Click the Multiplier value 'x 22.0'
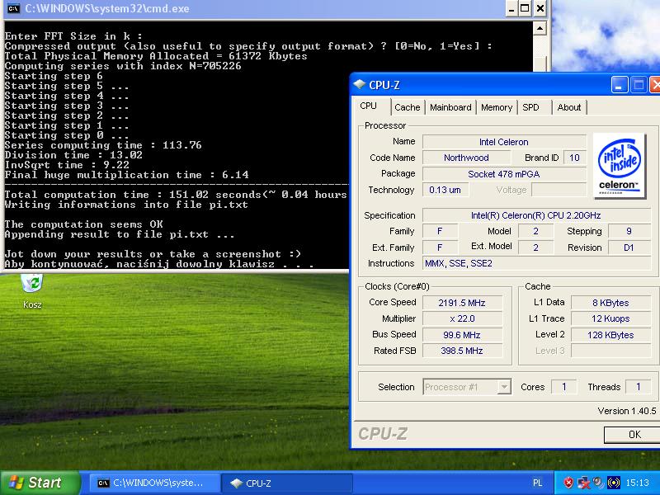The image size is (660, 495). (462, 318)
